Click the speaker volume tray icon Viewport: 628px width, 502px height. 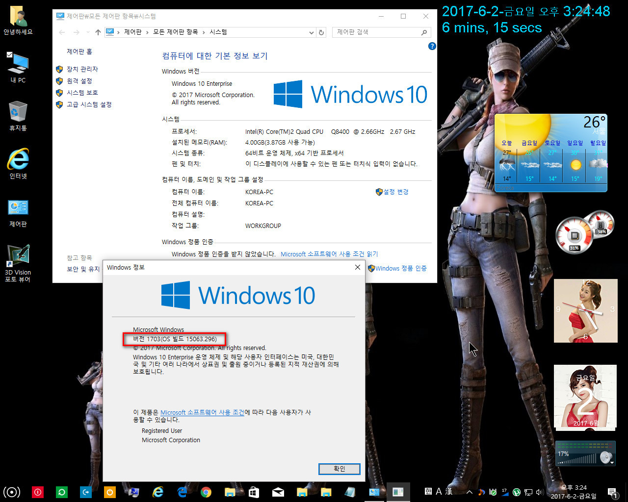tap(540, 492)
